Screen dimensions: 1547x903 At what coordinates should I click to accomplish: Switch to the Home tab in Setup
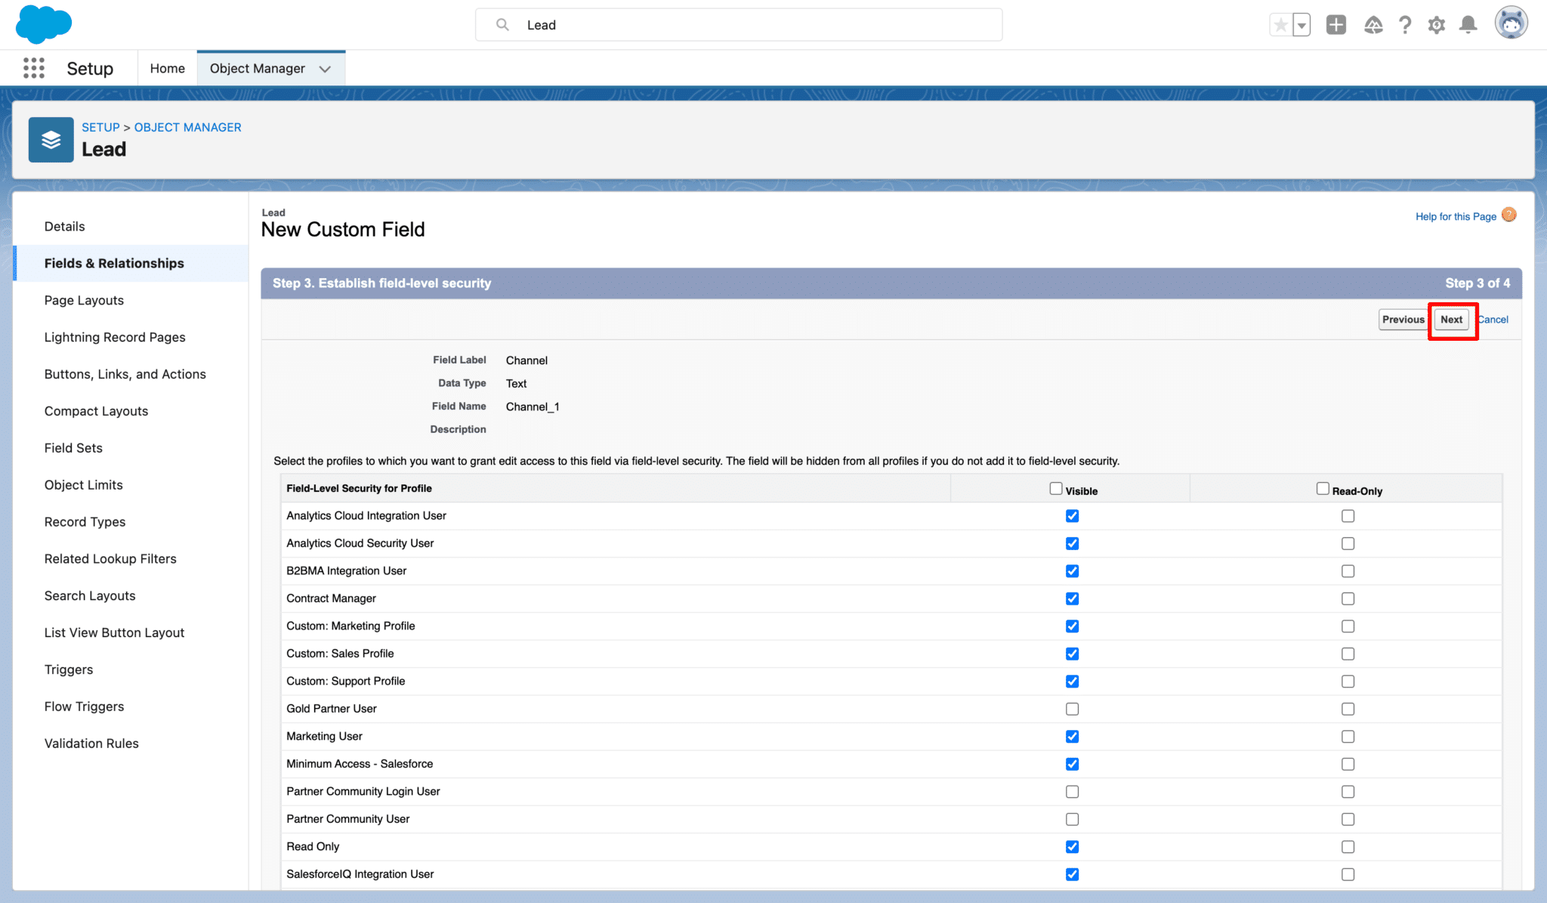167,68
